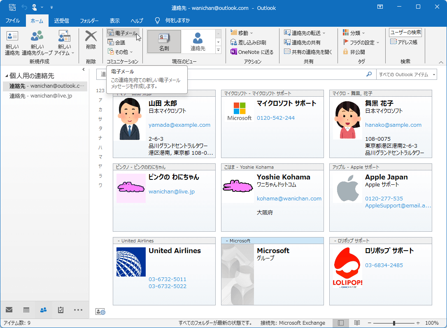447x328 pixels.
Task: Open more navigation options ellipsis
Action: [x=78, y=310]
